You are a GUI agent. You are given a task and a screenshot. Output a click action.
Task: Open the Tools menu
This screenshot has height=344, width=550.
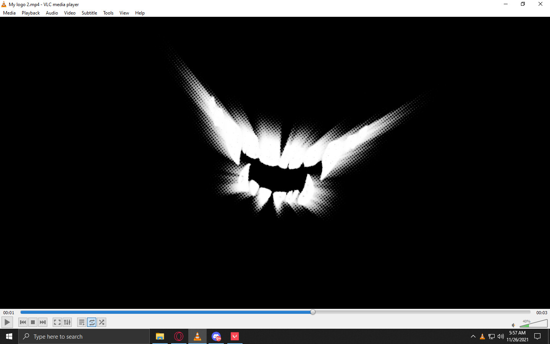pyautogui.click(x=108, y=13)
